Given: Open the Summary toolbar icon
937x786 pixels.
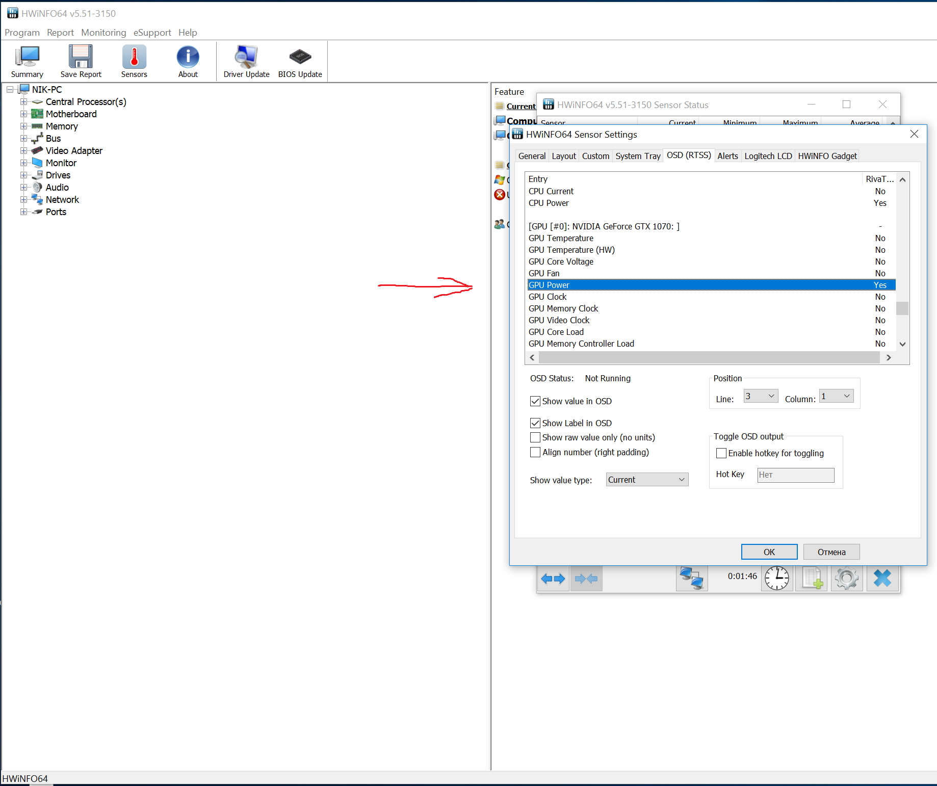Looking at the screenshot, I should [x=27, y=61].
